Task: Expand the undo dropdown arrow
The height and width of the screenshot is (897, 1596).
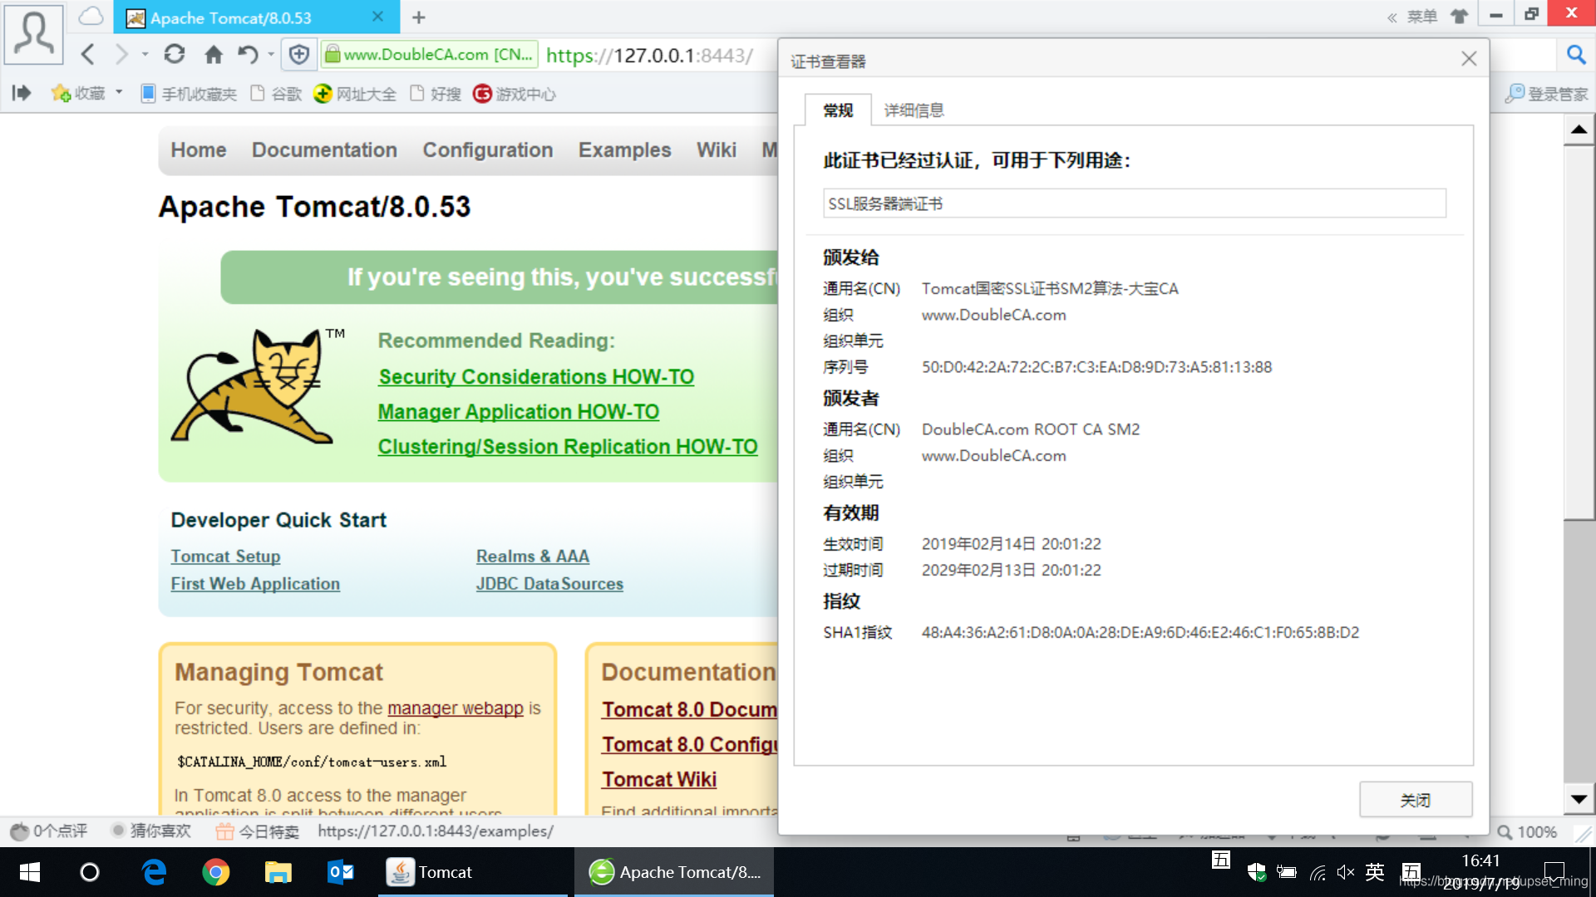Action: pyautogui.click(x=271, y=55)
